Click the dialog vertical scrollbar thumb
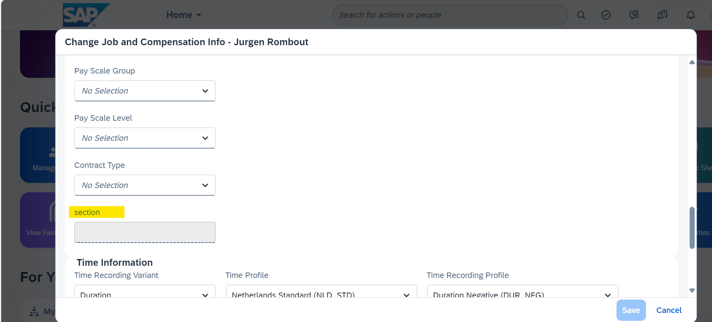712x322 pixels. click(692, 228)
